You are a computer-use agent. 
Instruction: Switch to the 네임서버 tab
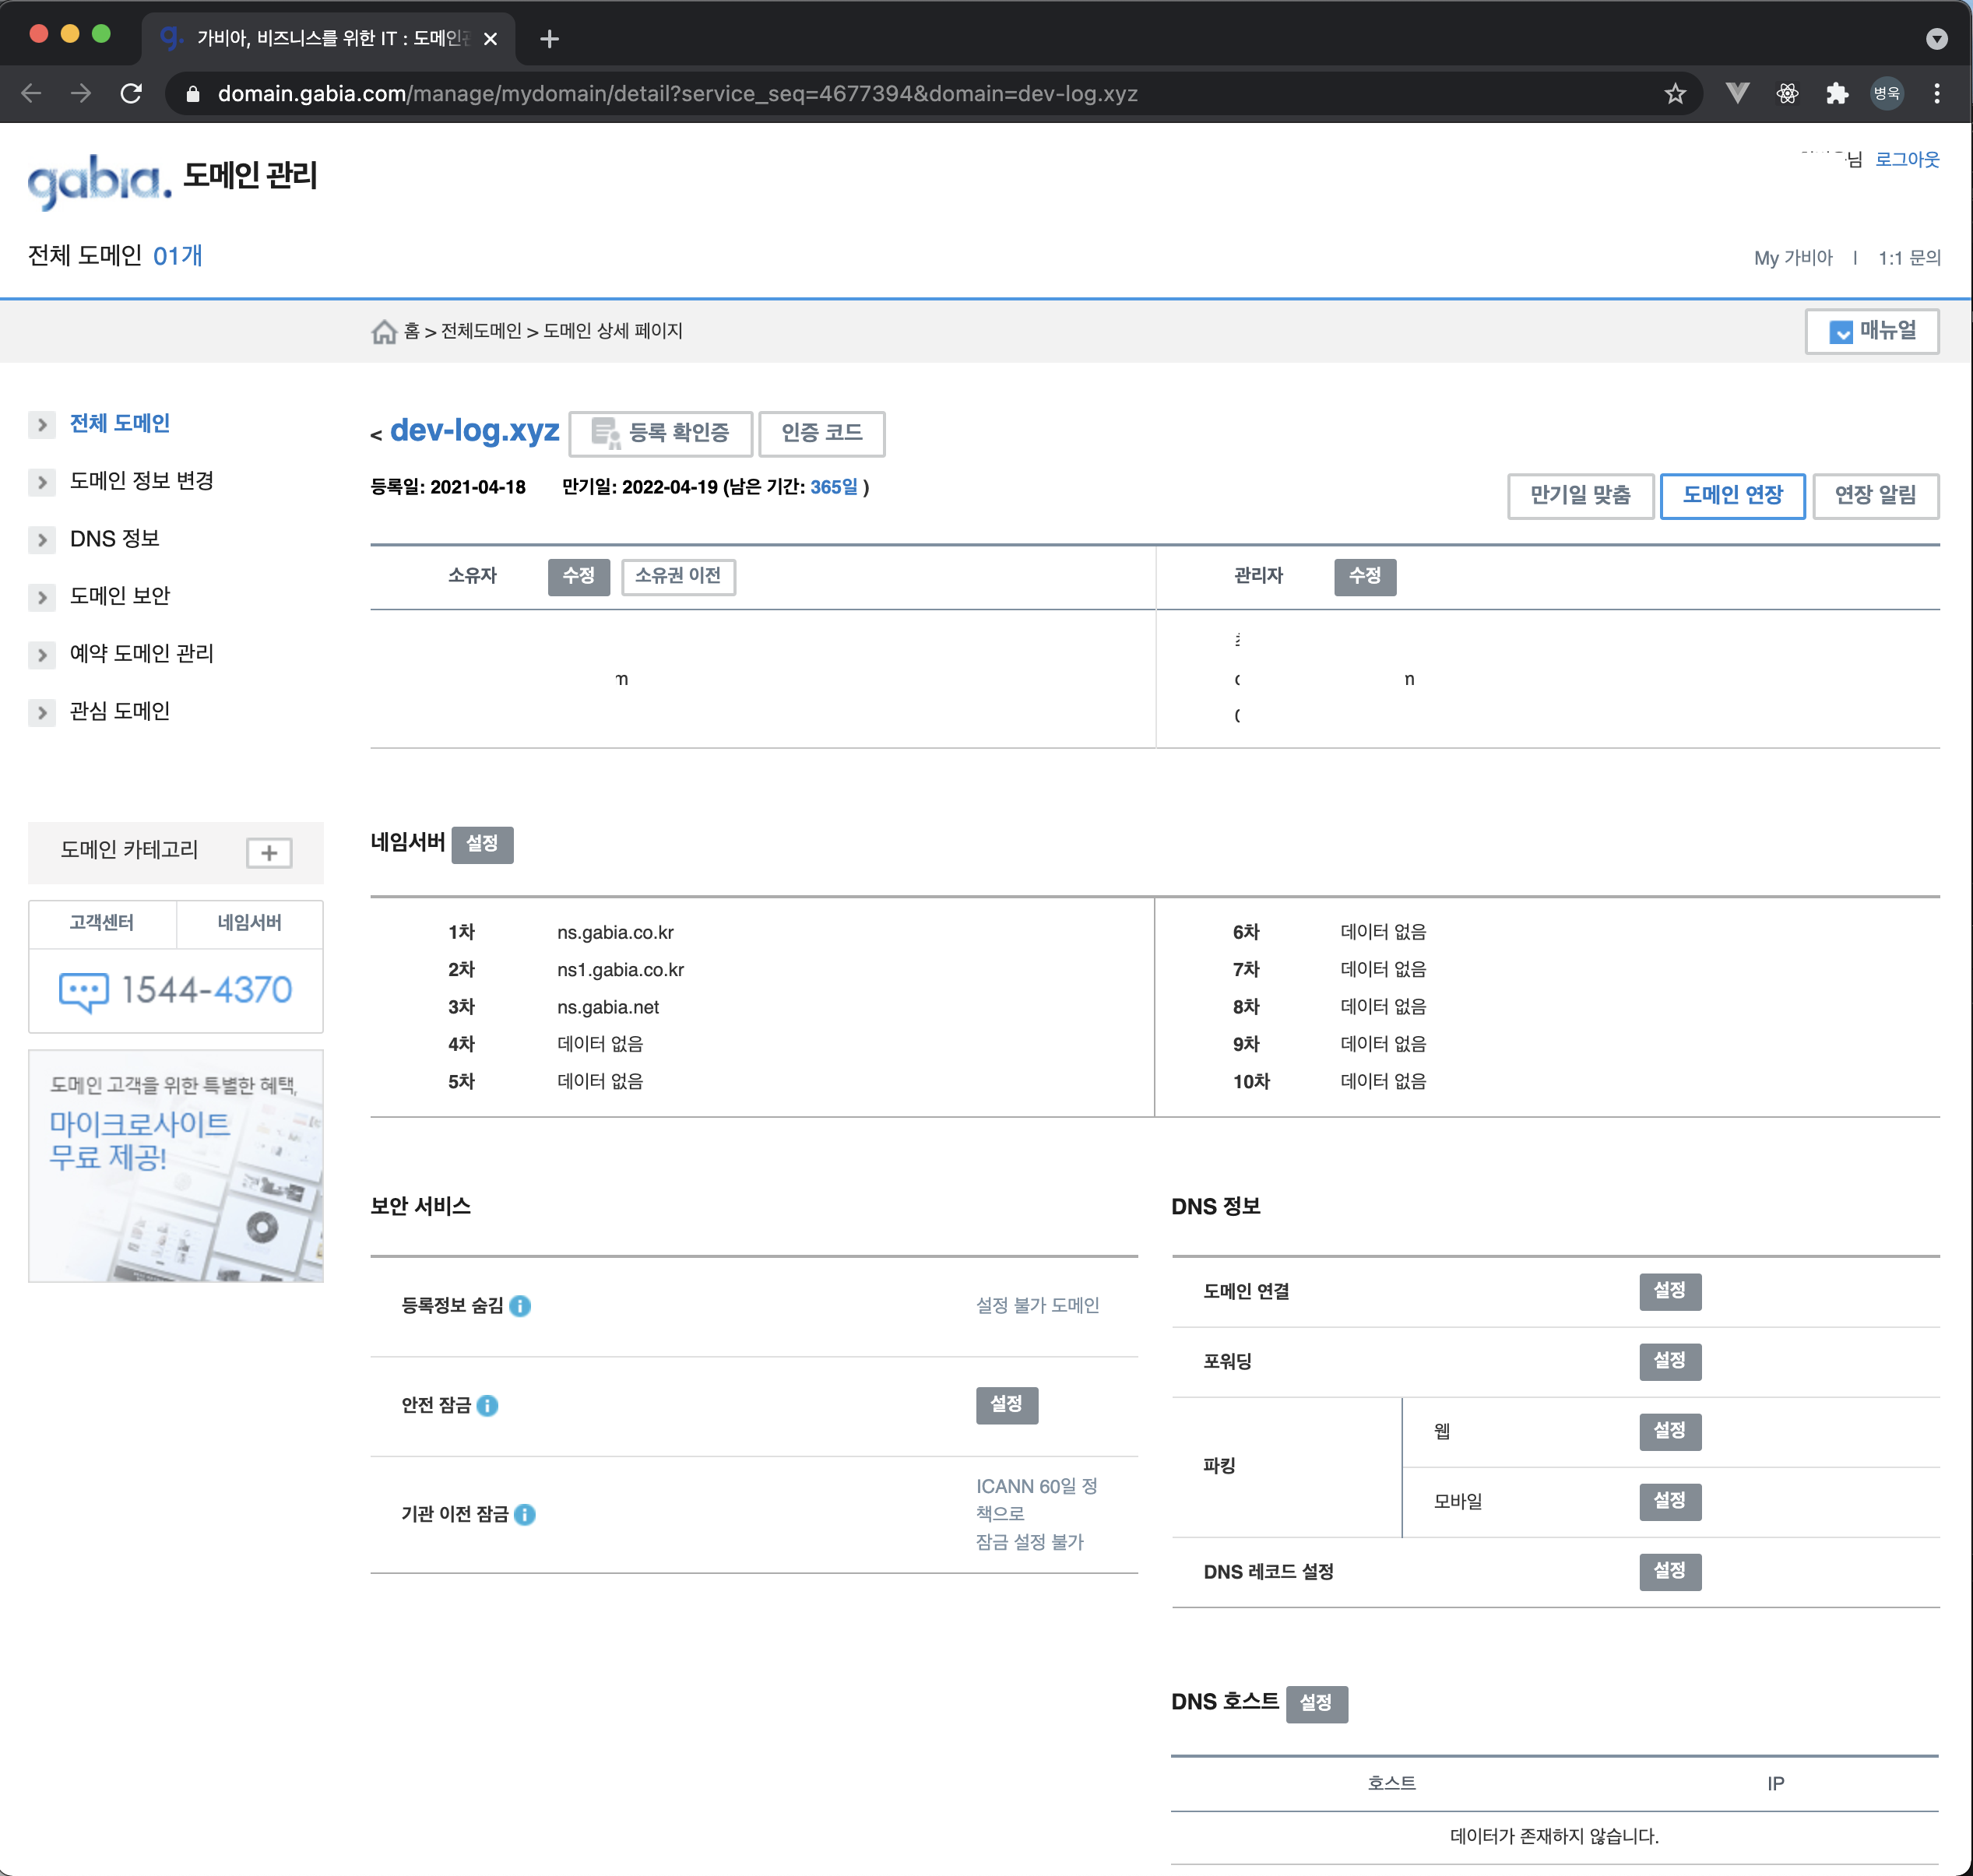[x=249, y=923]
